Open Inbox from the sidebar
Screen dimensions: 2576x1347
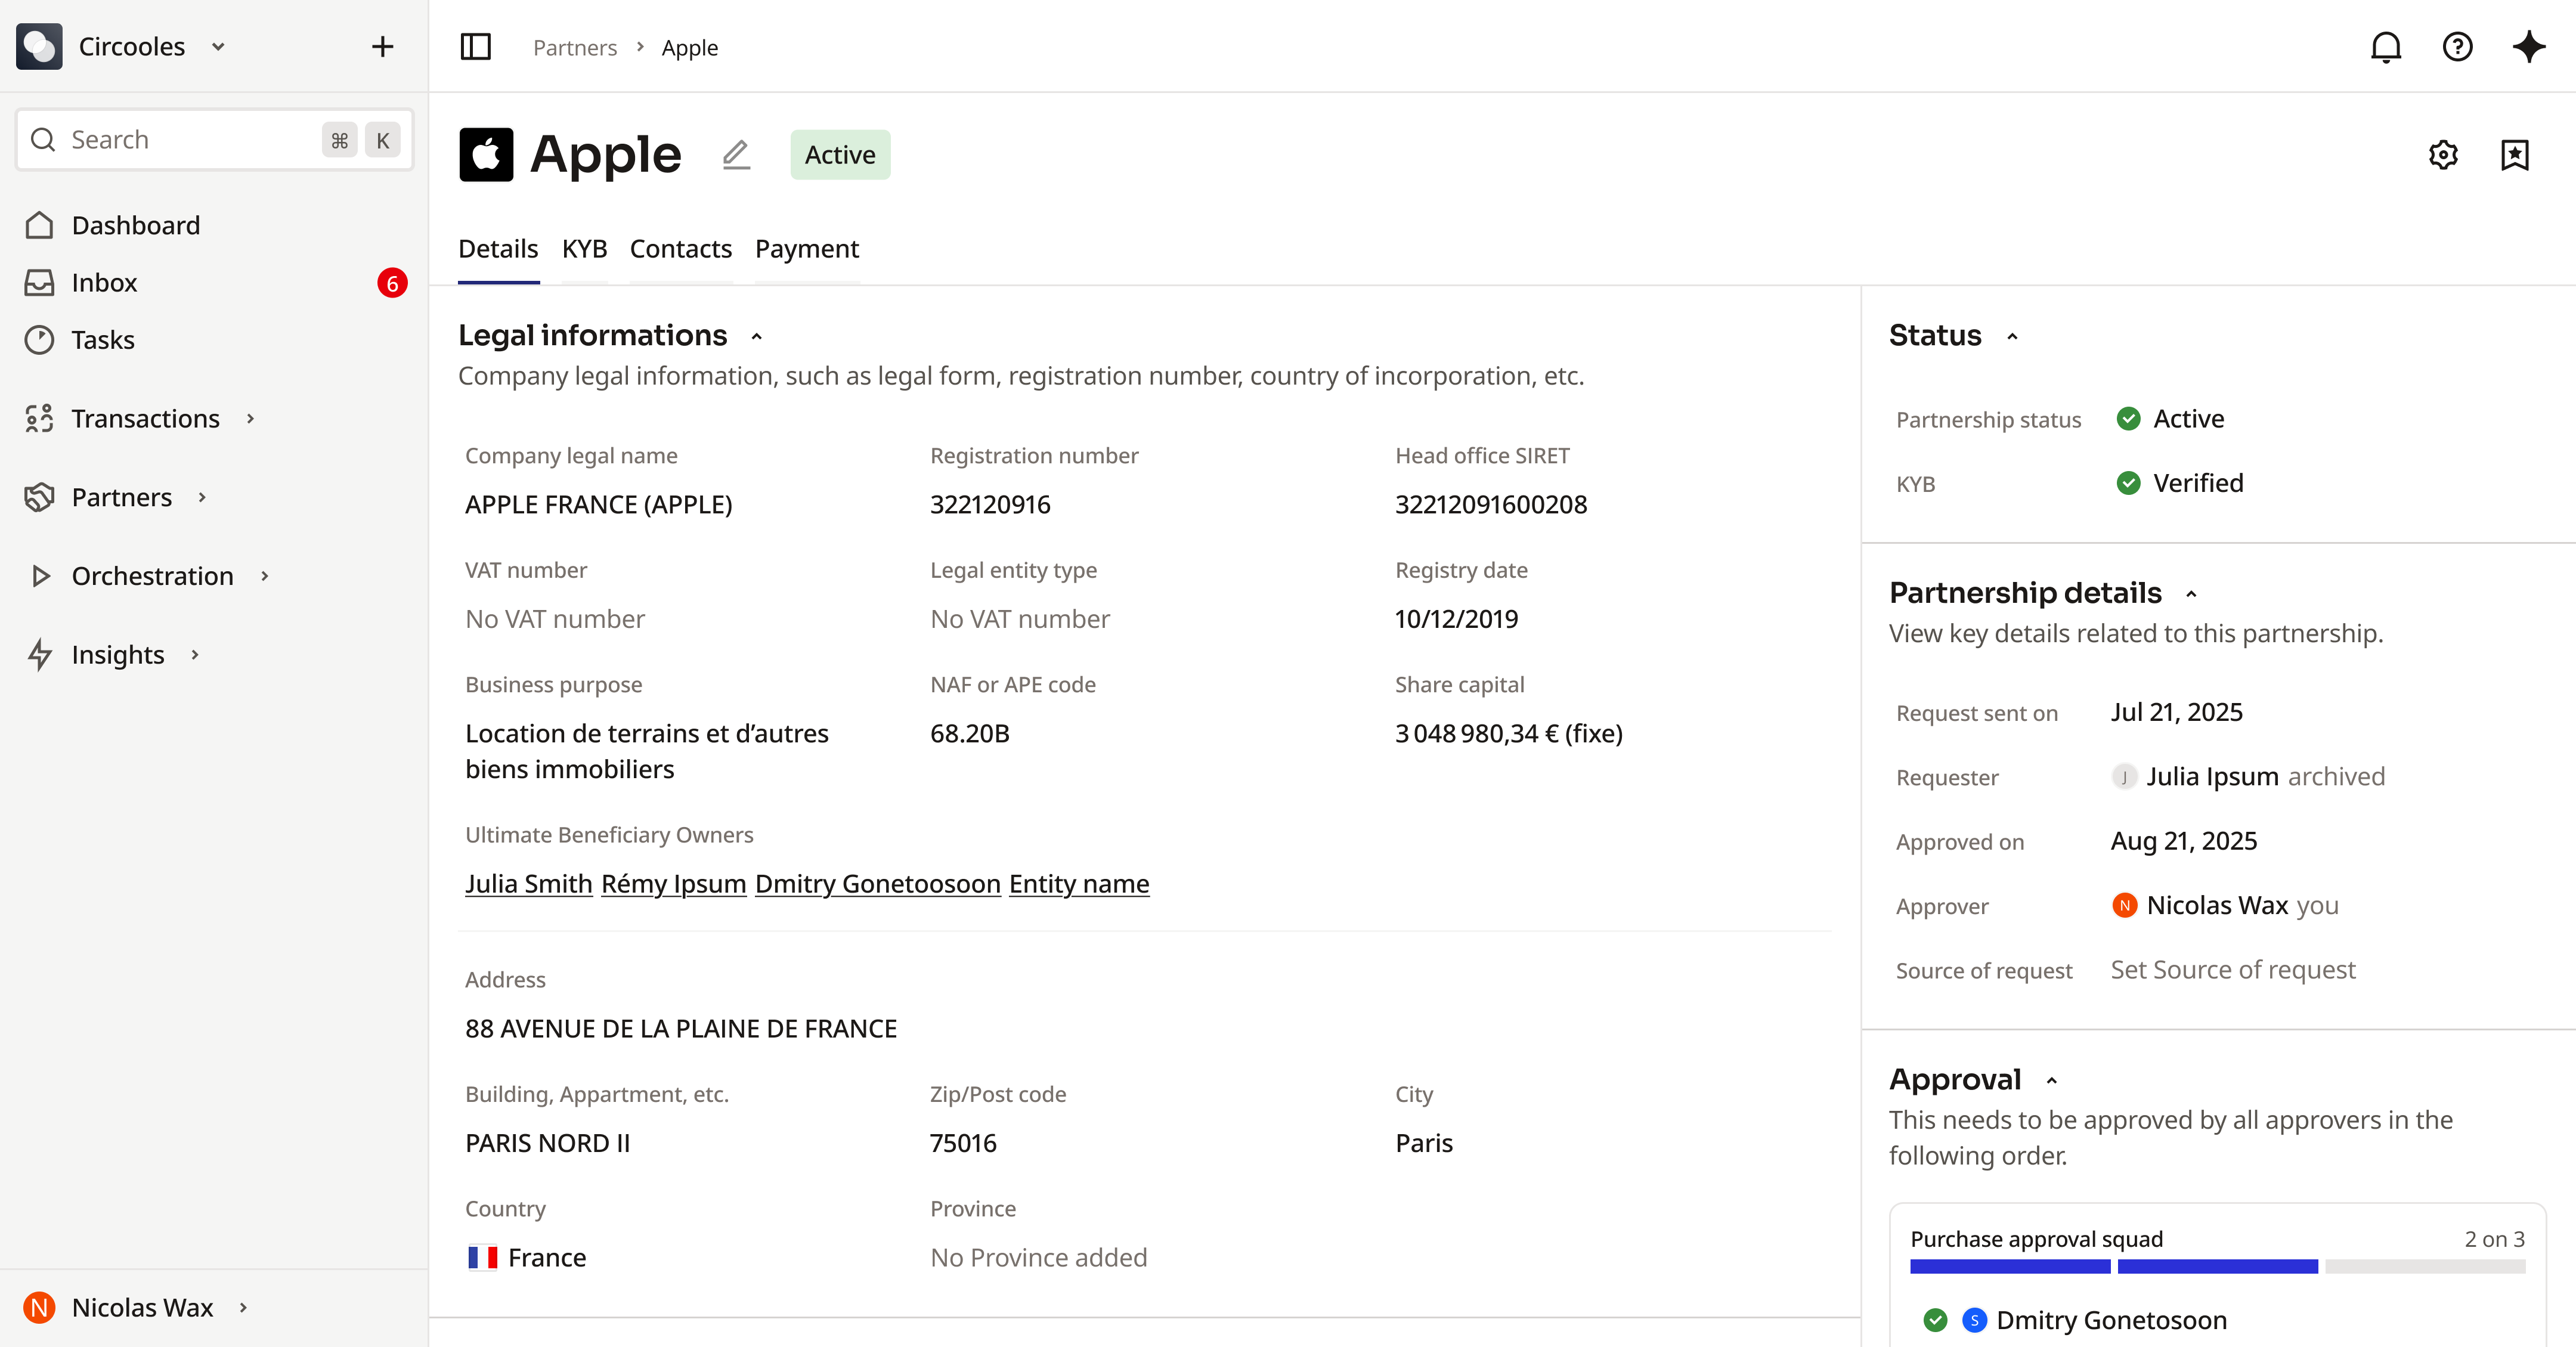(x=104, y=282)
